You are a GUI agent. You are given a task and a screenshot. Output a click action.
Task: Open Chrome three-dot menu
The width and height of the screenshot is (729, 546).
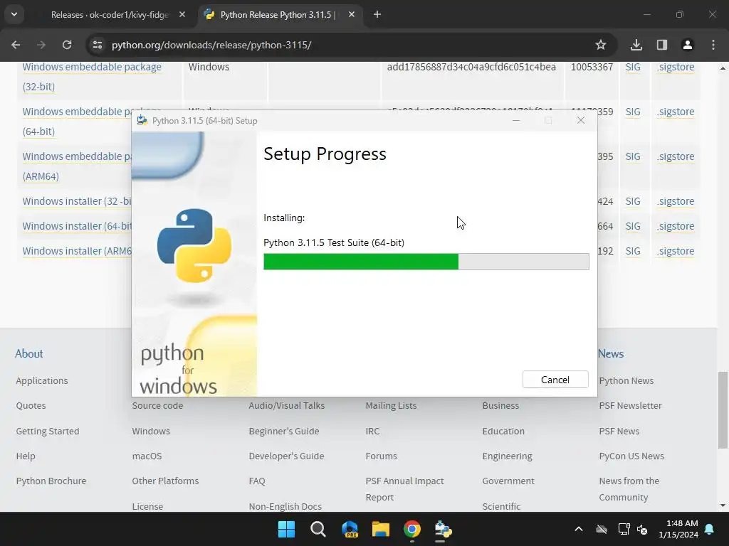point(713,45)
